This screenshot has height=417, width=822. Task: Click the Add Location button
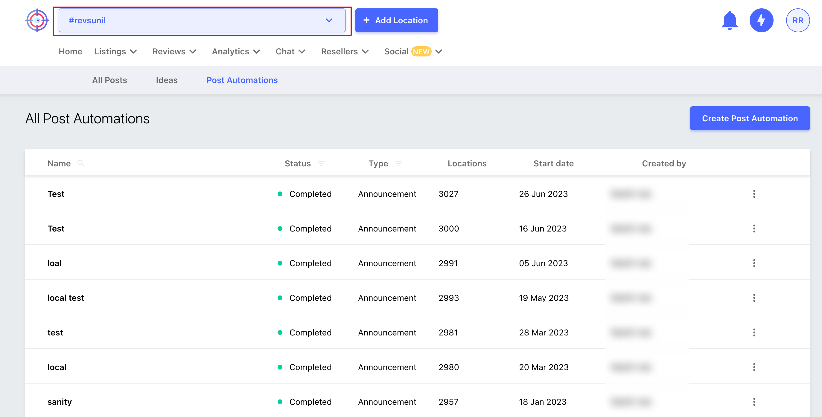coord(396,20)
